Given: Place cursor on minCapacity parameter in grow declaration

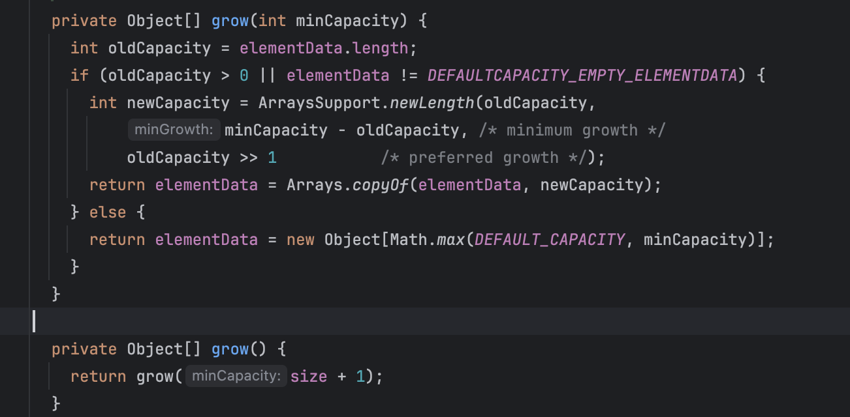Looking at the screenshot, I should tap(347, 21).
